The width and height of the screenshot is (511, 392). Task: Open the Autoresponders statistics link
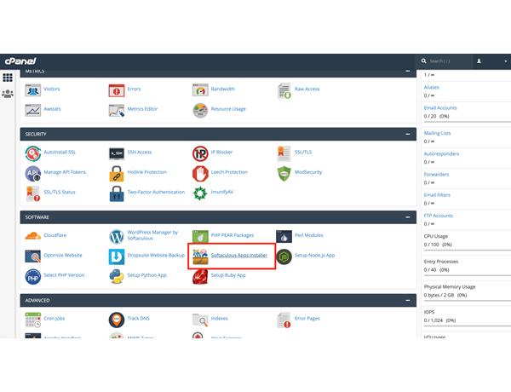click(x=441, y=153)
